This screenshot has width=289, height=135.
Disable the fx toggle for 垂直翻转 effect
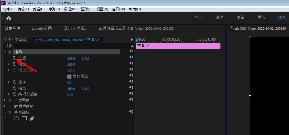pyautogui.click(x=10, y=112)
